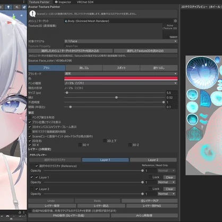Clear Layer 2 with its Clear button
222x222 pixels.
tap(169, 189)
